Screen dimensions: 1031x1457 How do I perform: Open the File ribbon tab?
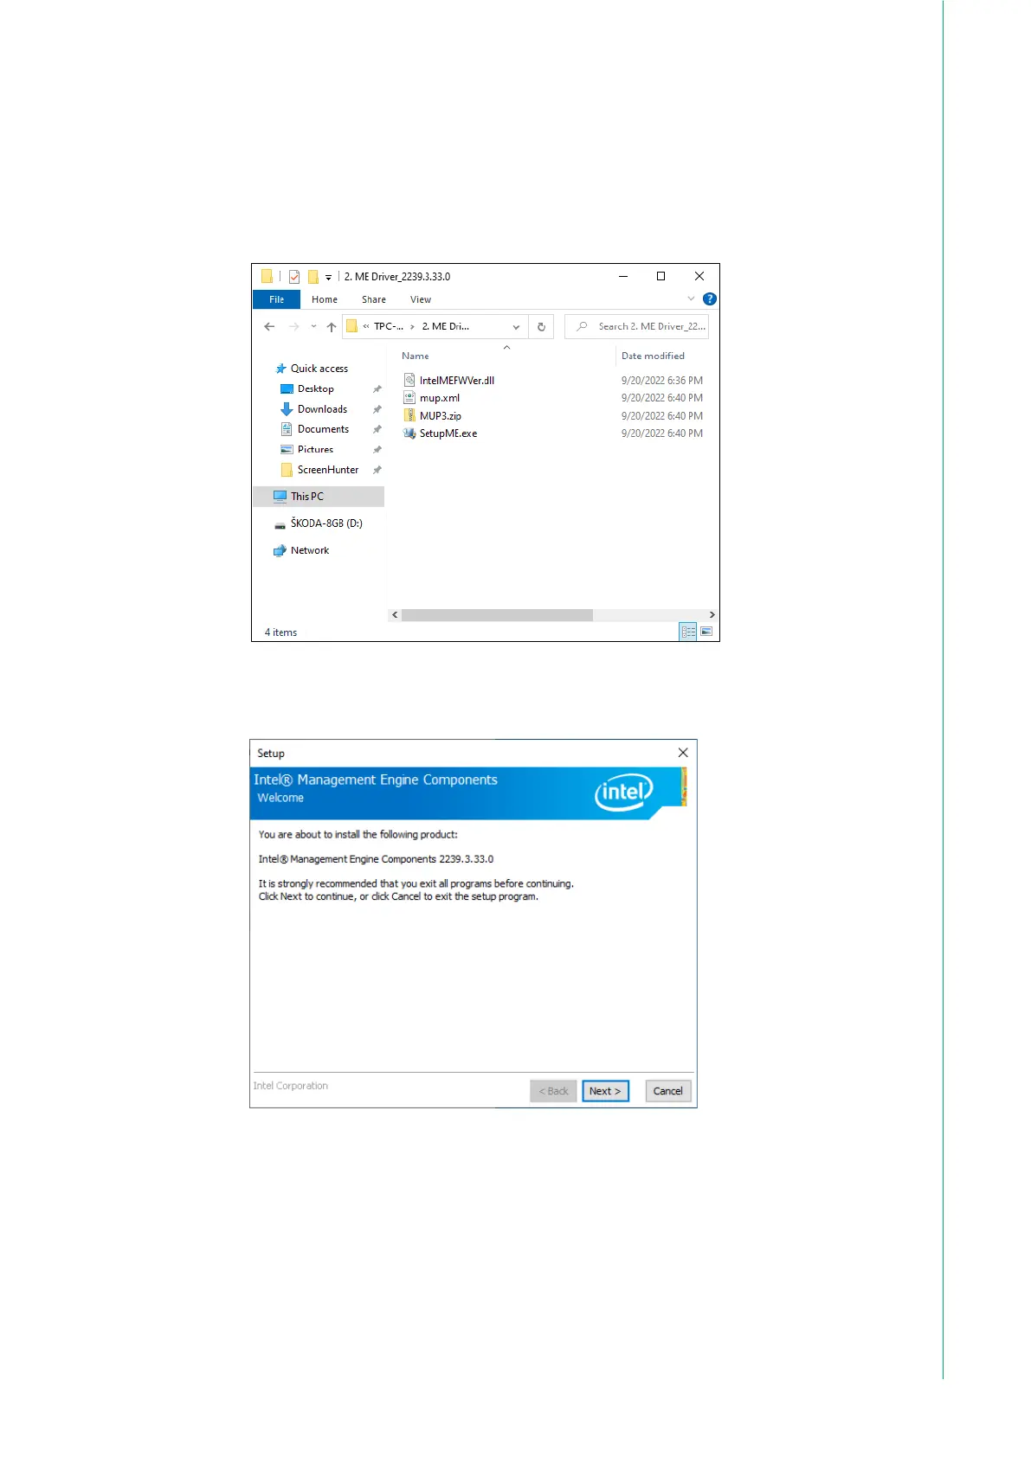click(x=276, y=299)
